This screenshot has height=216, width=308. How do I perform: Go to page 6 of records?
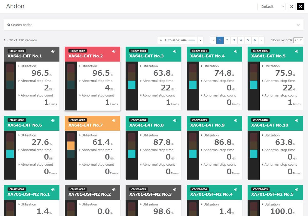(x=255, y=40)
